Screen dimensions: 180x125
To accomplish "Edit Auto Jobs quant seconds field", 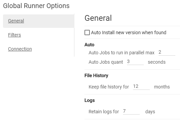I will pyautogui.click(x=135, y=62).
